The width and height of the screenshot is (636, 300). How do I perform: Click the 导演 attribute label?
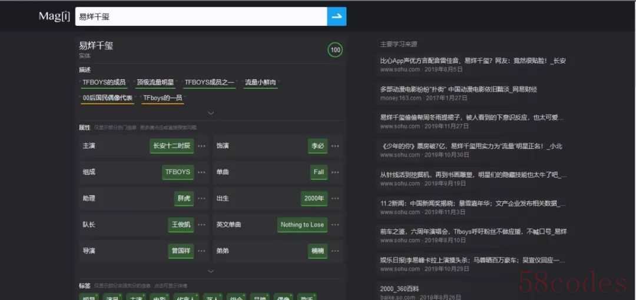89,251
